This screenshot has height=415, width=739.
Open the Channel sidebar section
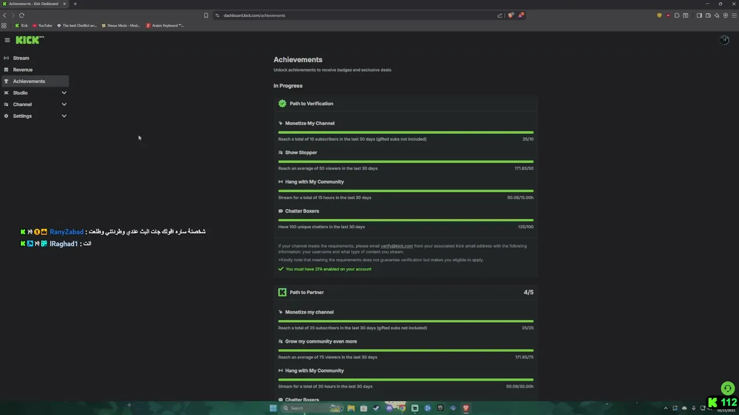pos(35,104)
